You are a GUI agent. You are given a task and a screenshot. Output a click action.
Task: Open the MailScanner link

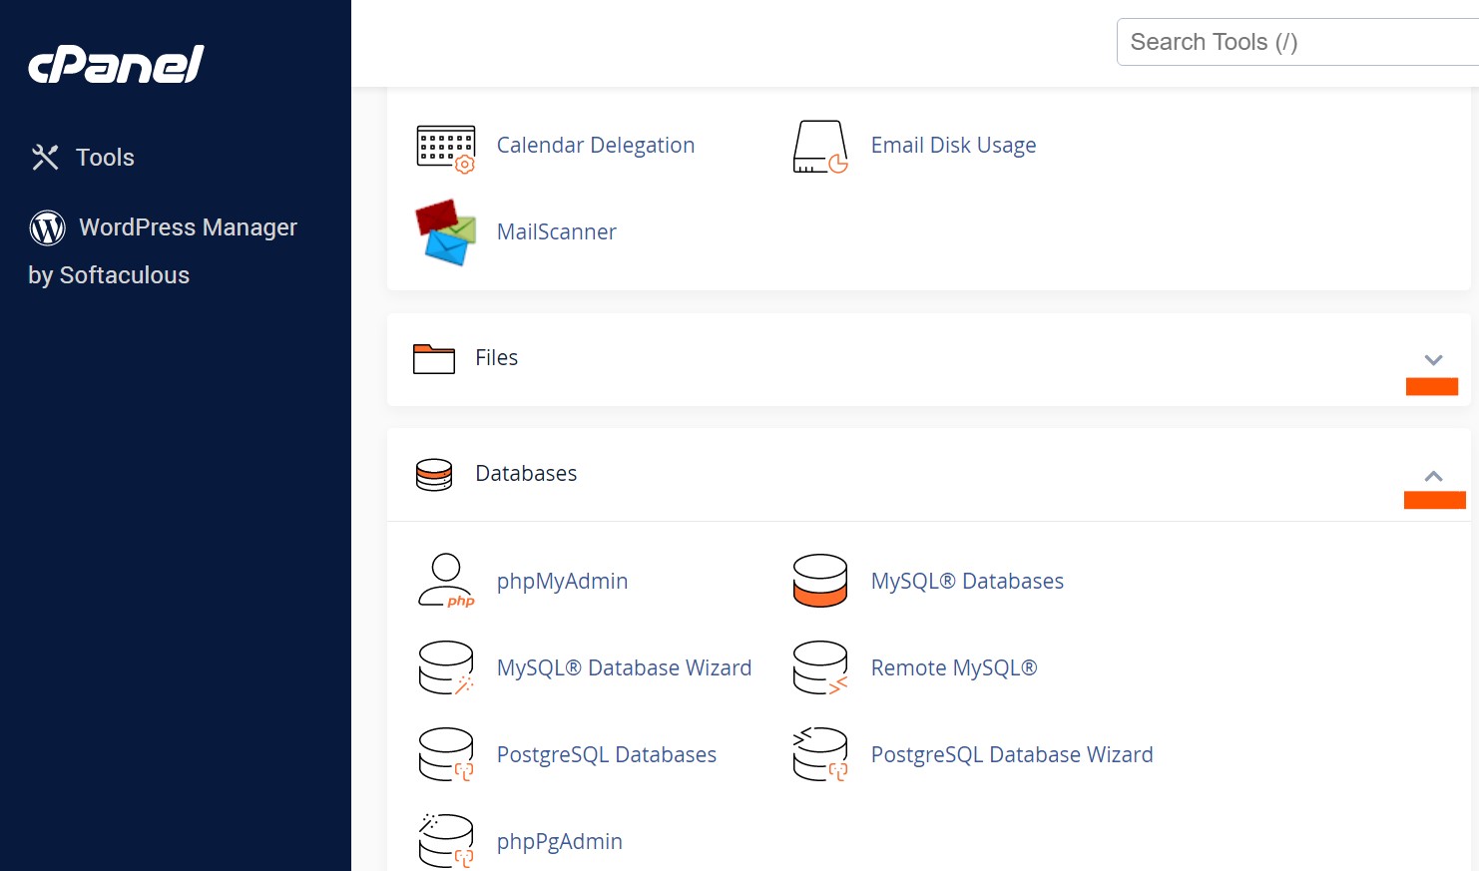click(556, 232)
